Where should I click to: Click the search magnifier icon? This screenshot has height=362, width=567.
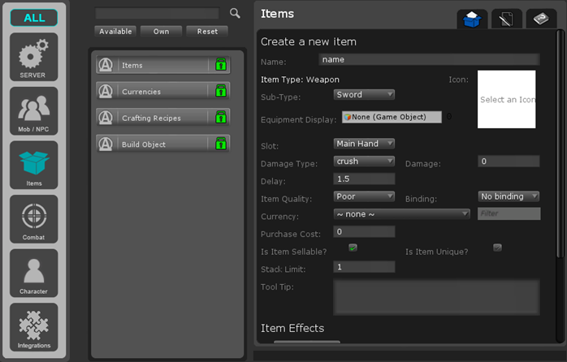pos(235,13)
